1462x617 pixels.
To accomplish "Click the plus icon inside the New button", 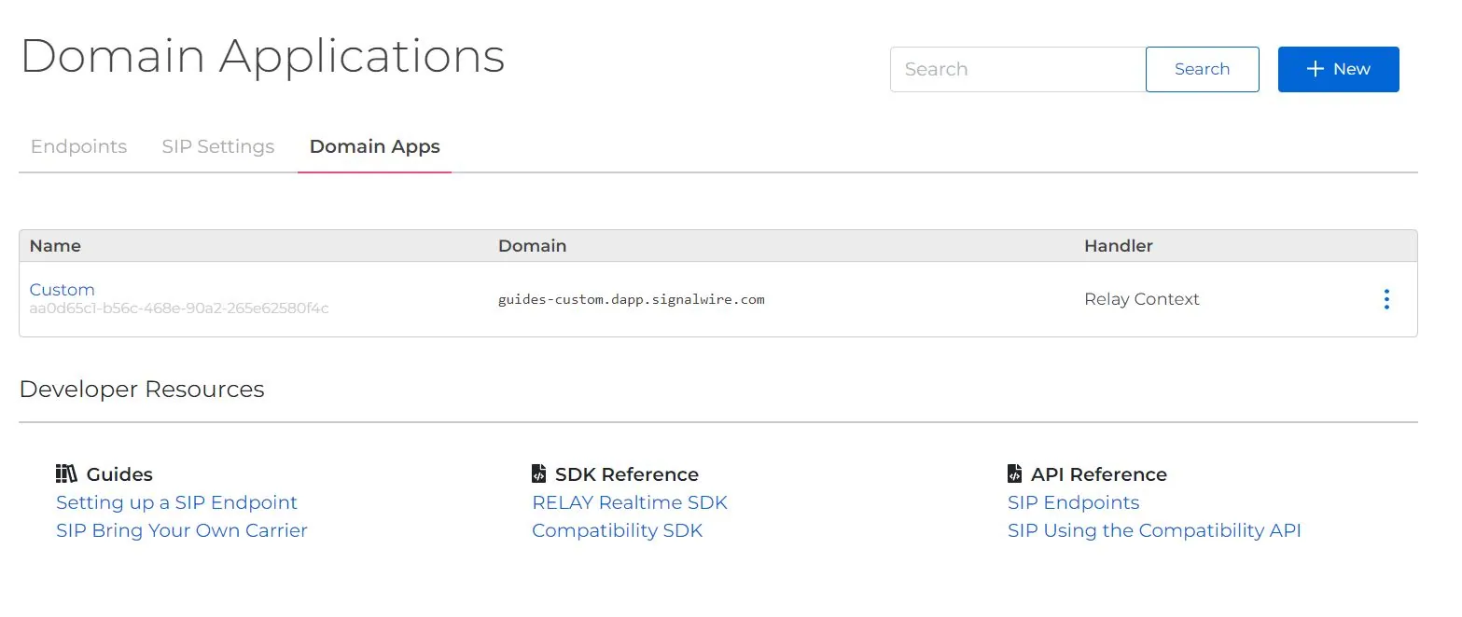I will (x=1315, y=68).
